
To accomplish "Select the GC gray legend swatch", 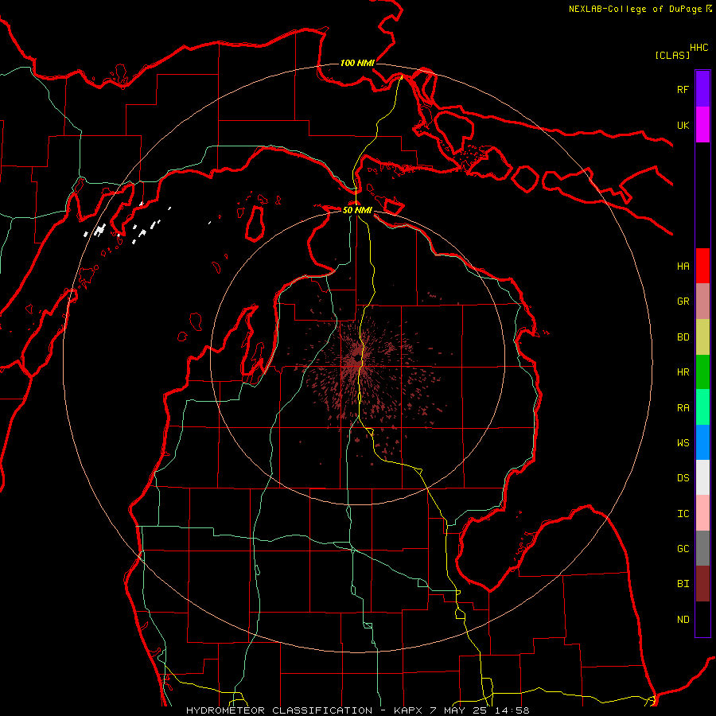I will point(702,548).
